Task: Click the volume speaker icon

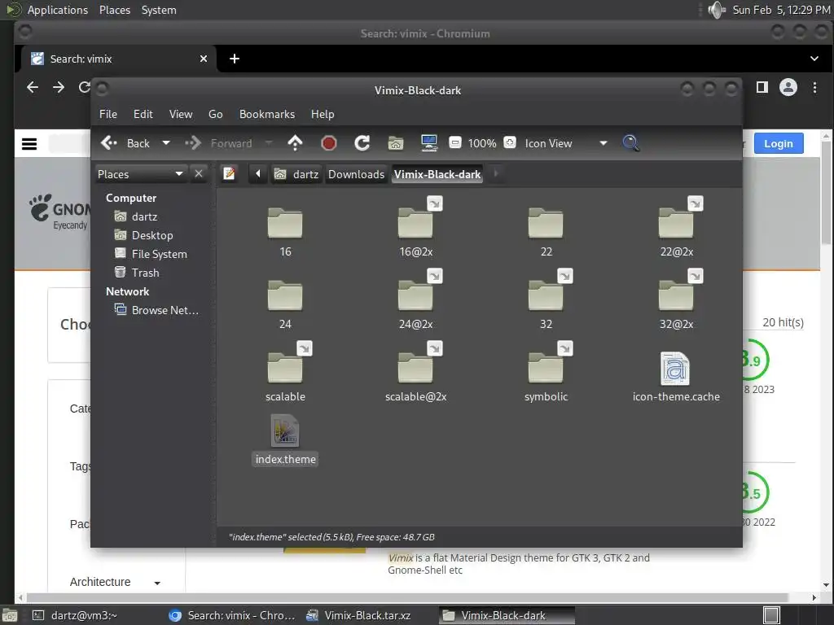Action: click(x=717, y=10)
